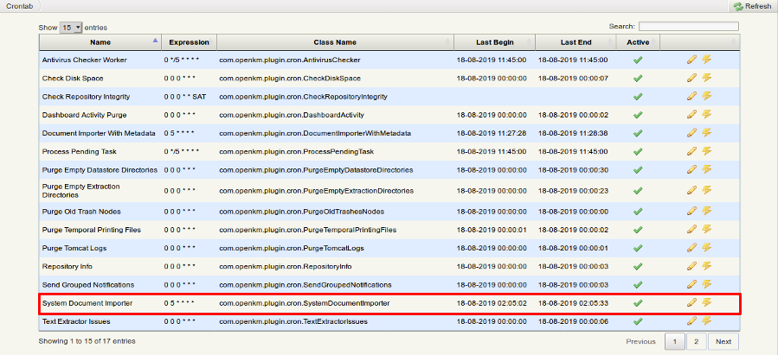Select page 1 in the pagination
This screenshot has height=355, width=778.
point(674,341)
